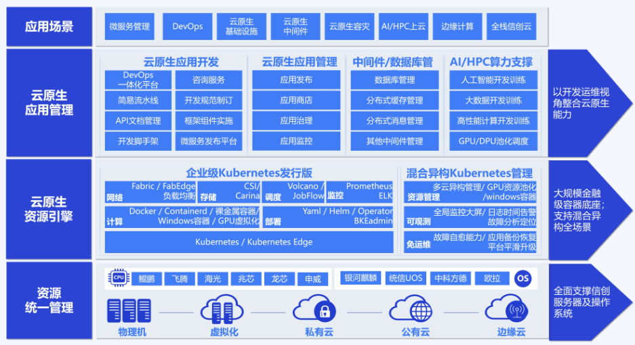Click the 调度 Volcano / JobFlow box
The height and width of the screenshot is (345, 635).
(x=293, y=192)
